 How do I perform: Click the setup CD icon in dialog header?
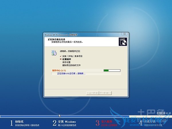pyautogui.click(x=123, y=42)
